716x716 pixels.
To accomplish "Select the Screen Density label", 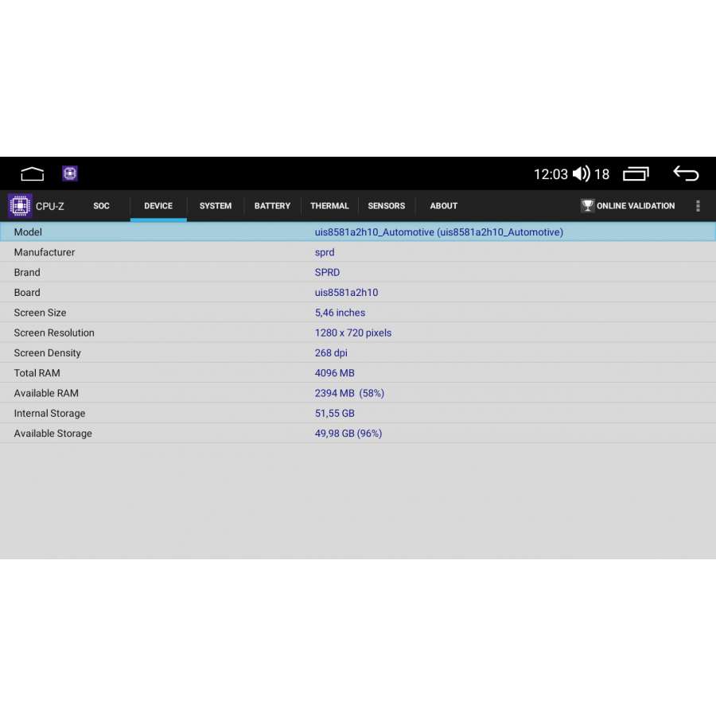I will pyautogui.click(x=48, y=353).
